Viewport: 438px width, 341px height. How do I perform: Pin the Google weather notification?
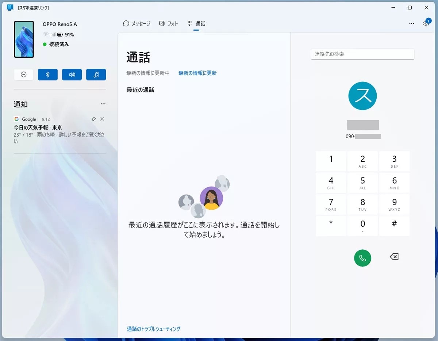click(93, 119)
